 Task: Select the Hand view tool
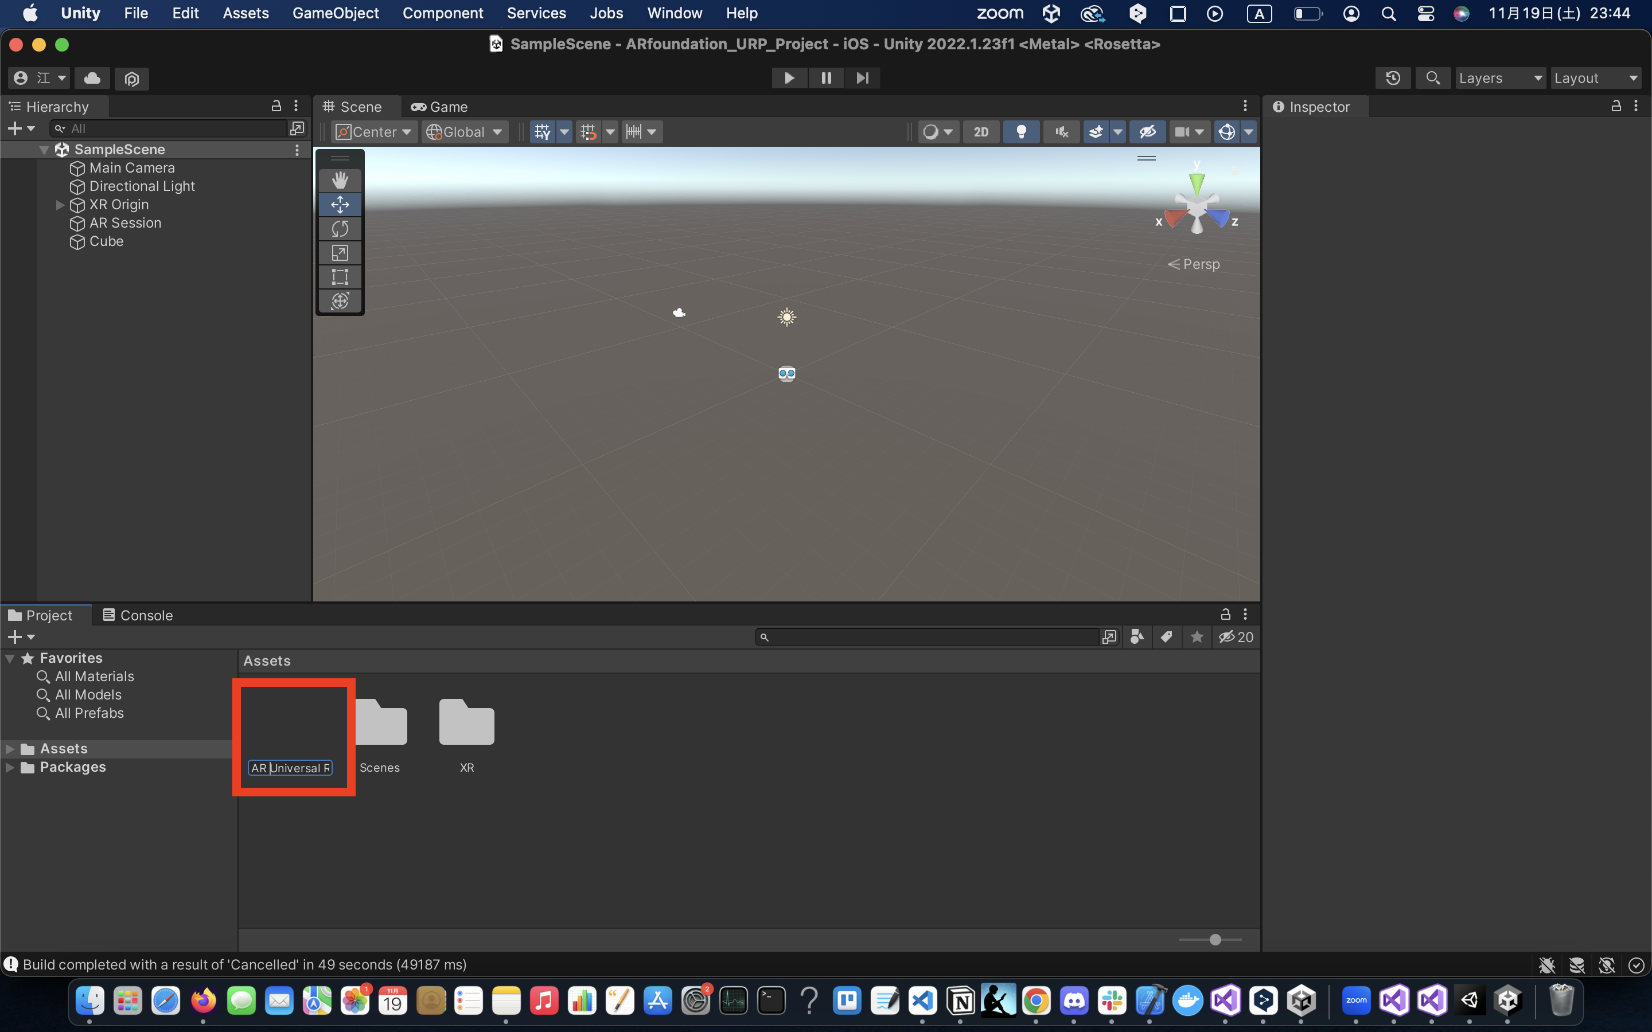point(339,179)
